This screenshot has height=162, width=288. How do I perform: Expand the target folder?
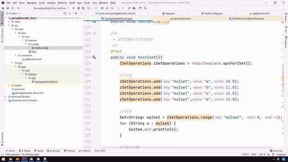9,85
